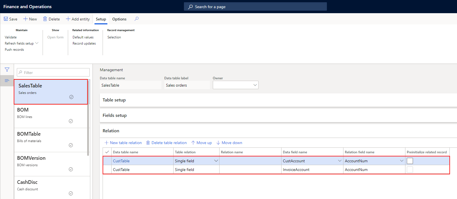Click Move up arrow in Relation
This screenshot has width=457, height=199.
click(x=193, y=143)
